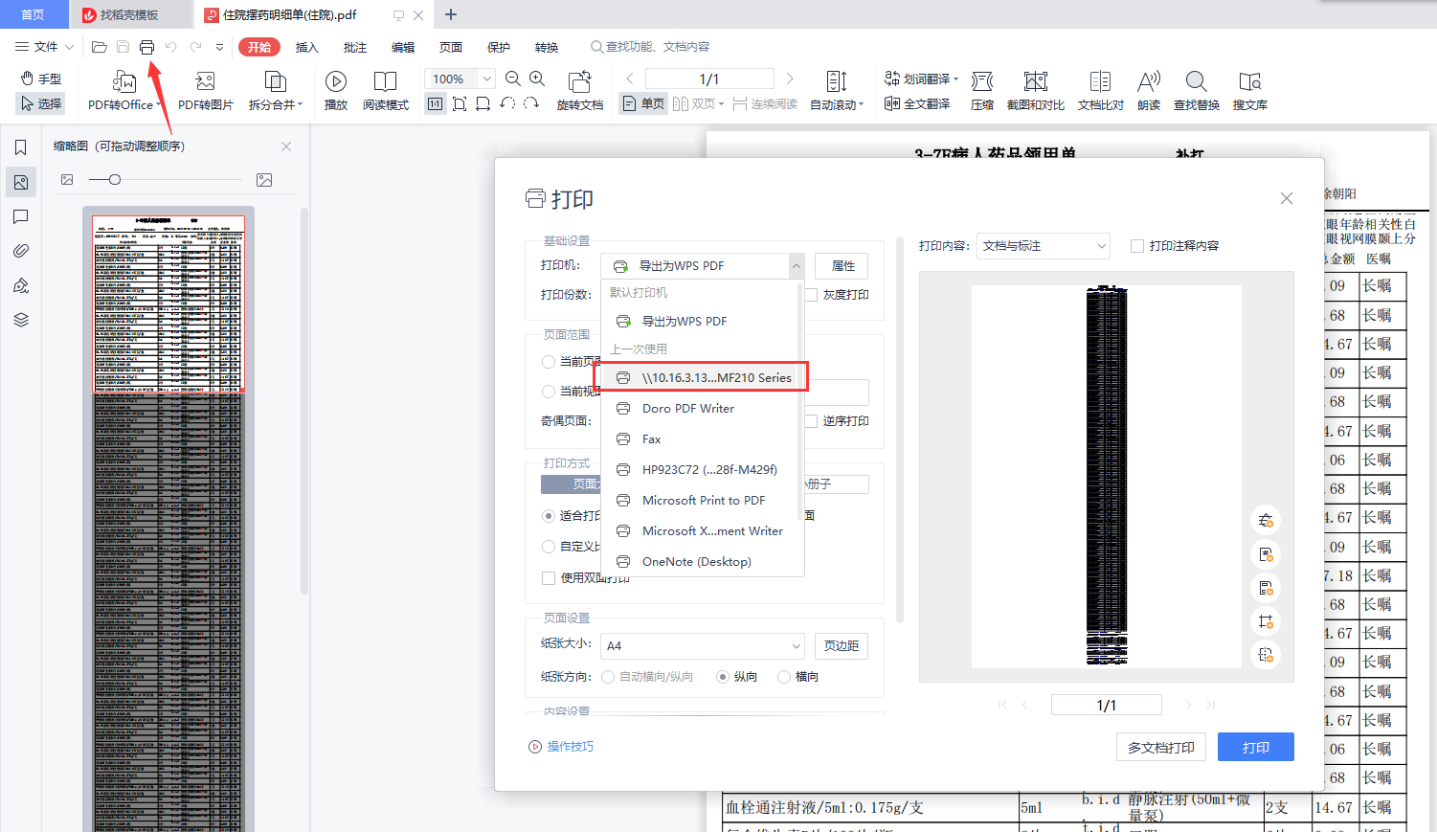Open the 打印内容 dropdown
This screenshot has height=832, width=1437.
[1043, 245]
